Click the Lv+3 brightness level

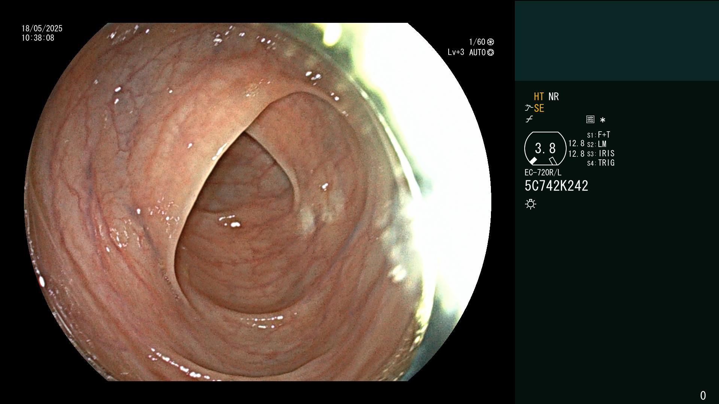(456, 52)
